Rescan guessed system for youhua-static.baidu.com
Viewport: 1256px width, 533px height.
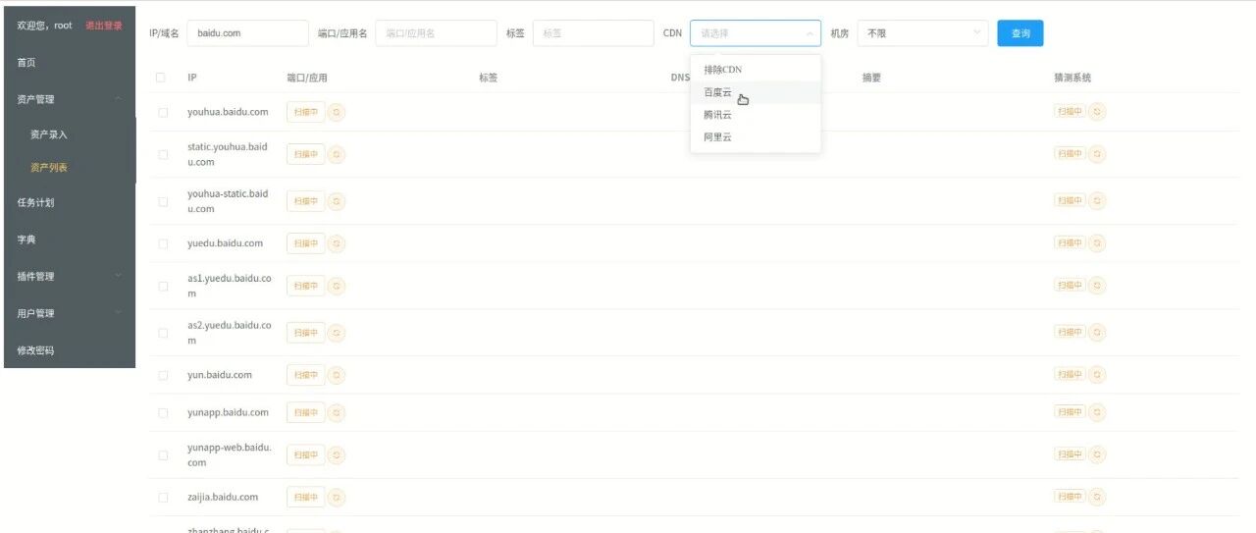1097,200
